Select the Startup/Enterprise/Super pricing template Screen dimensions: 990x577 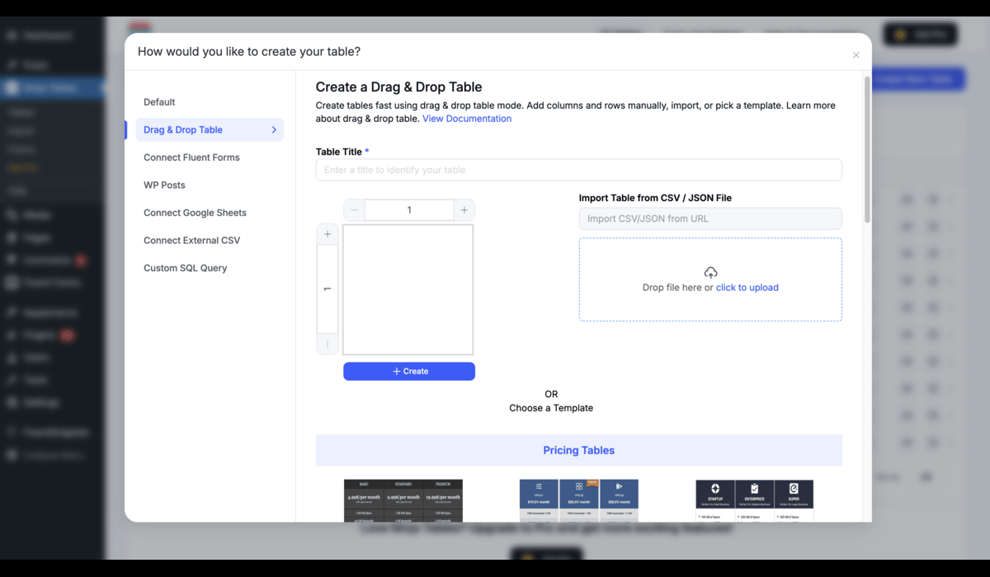(x=755, y=500)
